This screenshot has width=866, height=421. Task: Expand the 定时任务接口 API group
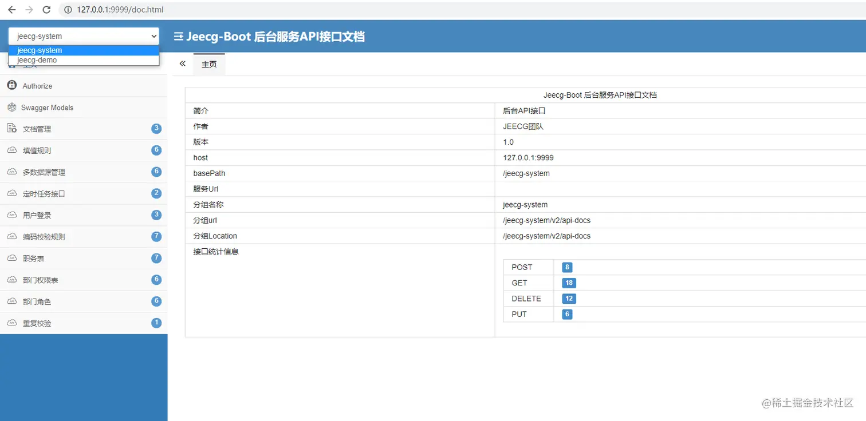click(84, 194)
